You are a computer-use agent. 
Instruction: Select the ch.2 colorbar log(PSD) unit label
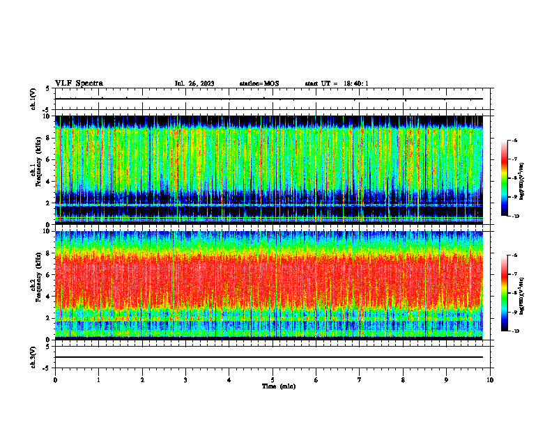point(522,296)
